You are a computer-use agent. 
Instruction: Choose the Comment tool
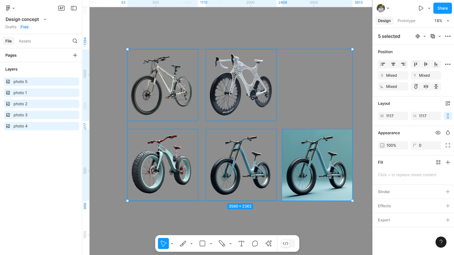tap(255, 244)
